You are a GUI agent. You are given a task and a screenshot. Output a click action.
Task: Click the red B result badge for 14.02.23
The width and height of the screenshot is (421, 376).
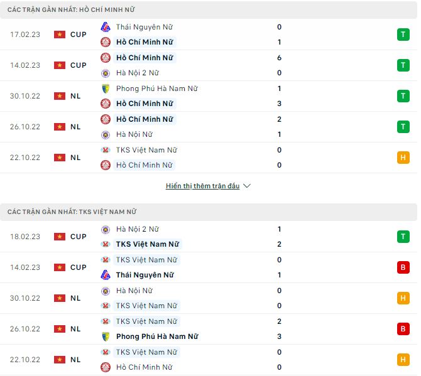click(403, 267)
